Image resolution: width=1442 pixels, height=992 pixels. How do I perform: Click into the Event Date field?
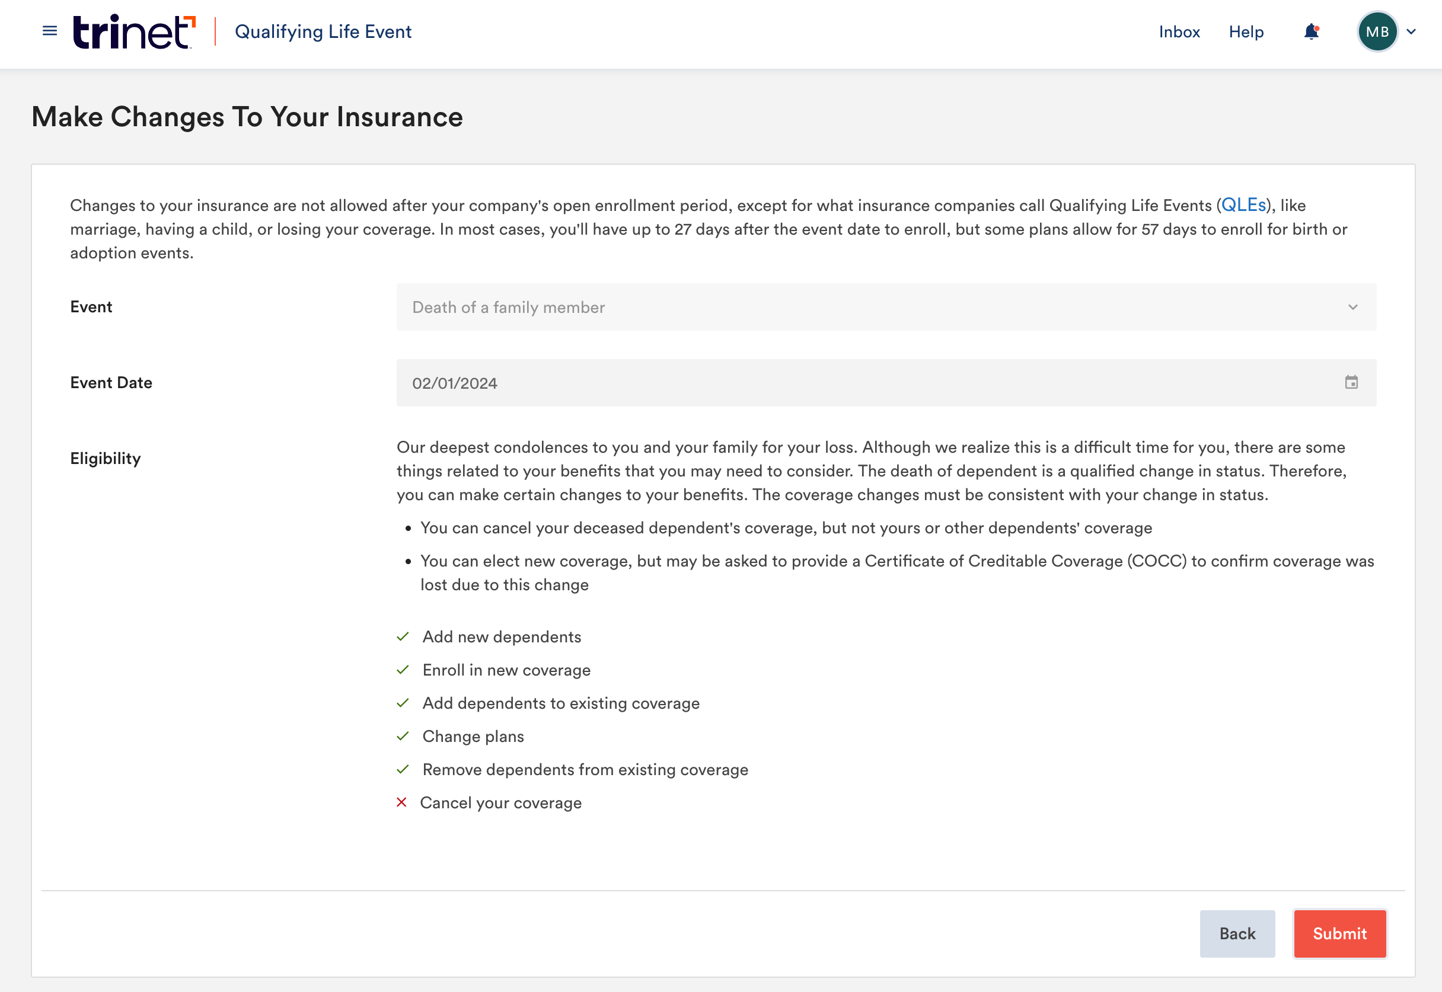click(x=870, y=383)
